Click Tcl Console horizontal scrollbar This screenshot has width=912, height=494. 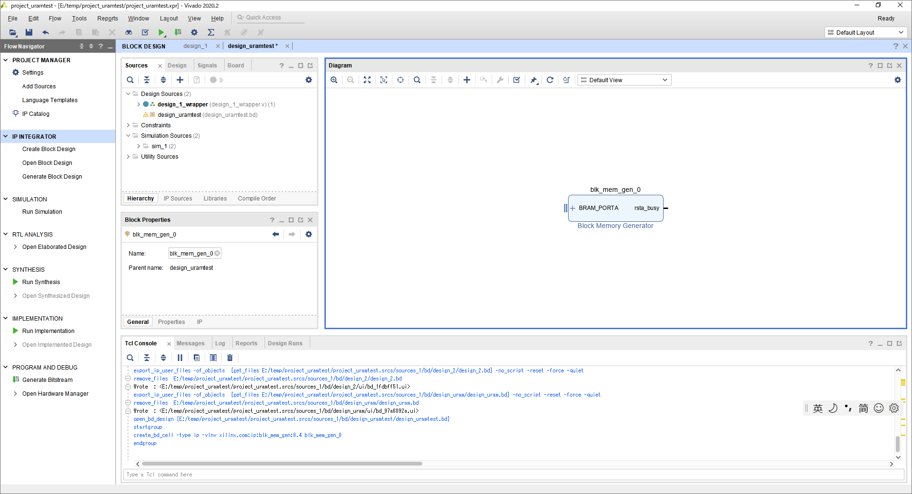click(282, 464)
